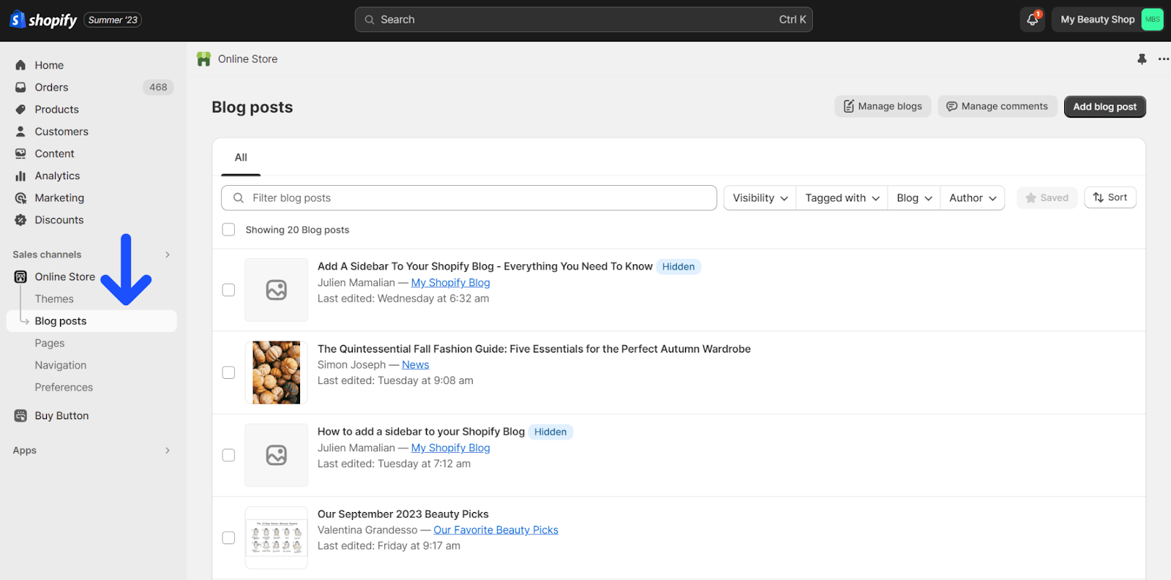
Task: Expand the Sales channels chevron
Action: 168,255
